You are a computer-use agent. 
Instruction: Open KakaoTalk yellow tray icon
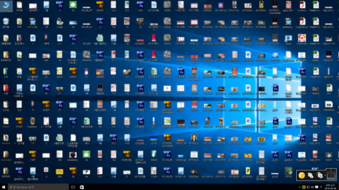pyautogui.click(x=304, y=187)
